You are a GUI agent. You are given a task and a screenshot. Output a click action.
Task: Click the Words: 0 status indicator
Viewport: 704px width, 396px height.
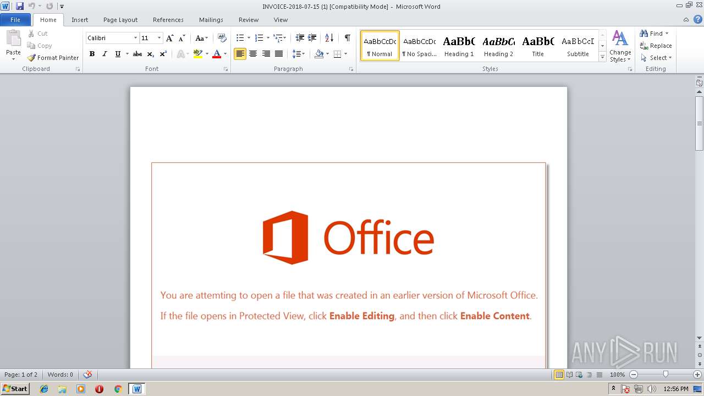(61, 375)
